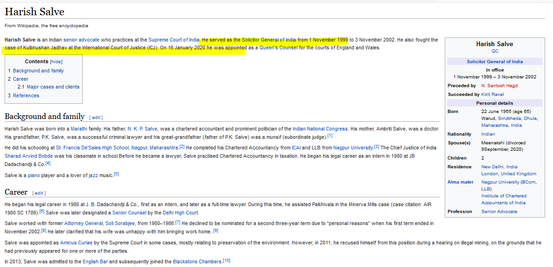Open 'Nagpur University' link in infobox

(x=500, y=182)
